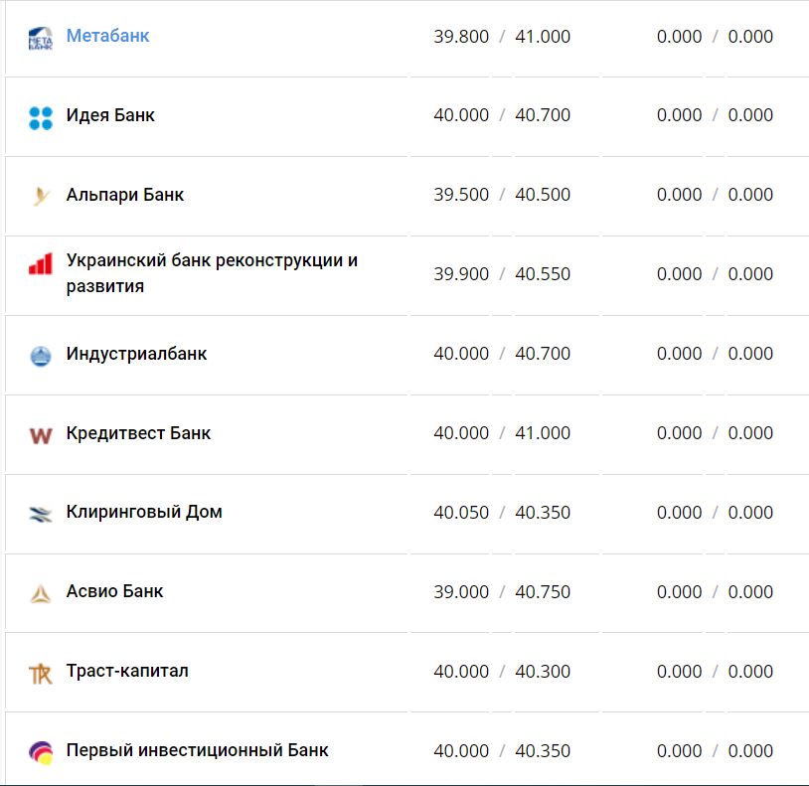Screen dimensions: 809x786
Task: Click Траст-капитал rate 40.000 / 40.300
Action: coord(502,672)
